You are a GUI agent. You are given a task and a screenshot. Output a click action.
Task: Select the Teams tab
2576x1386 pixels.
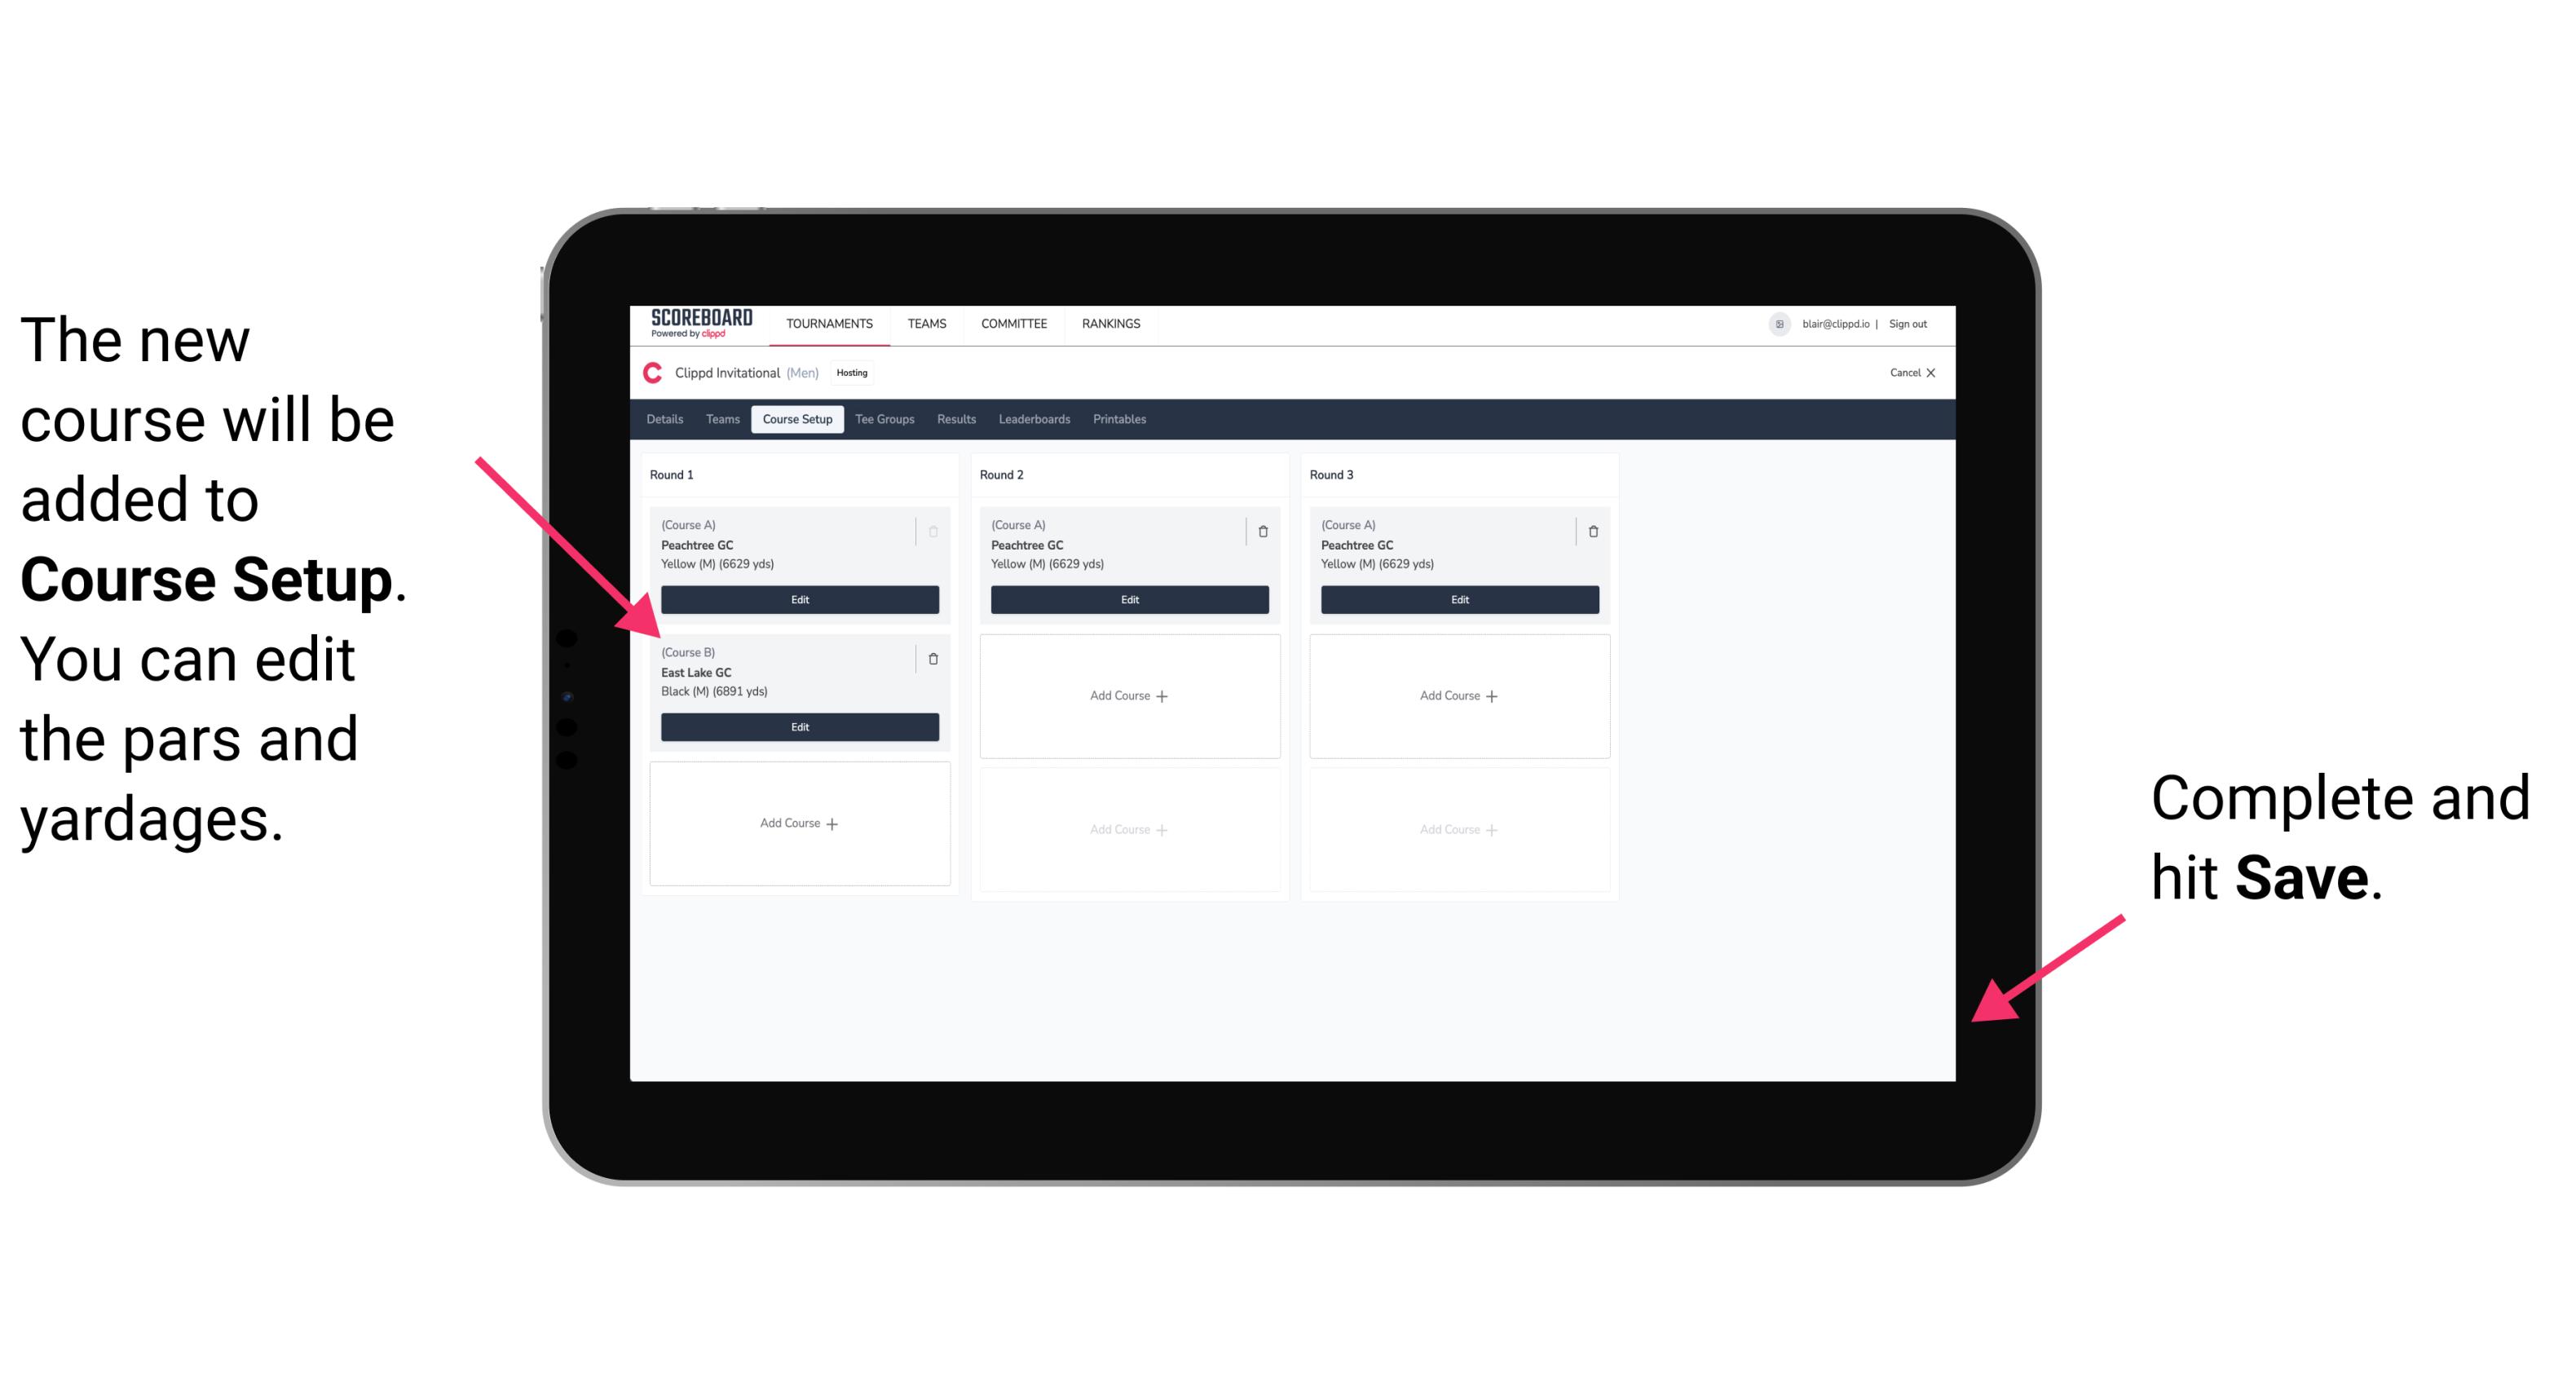(721, 422)
